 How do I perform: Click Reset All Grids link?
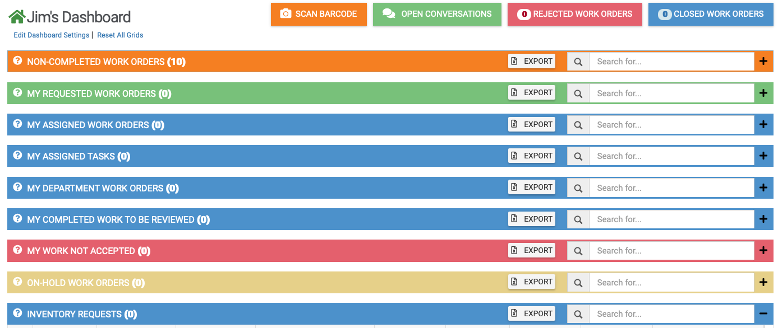(120, 35)
